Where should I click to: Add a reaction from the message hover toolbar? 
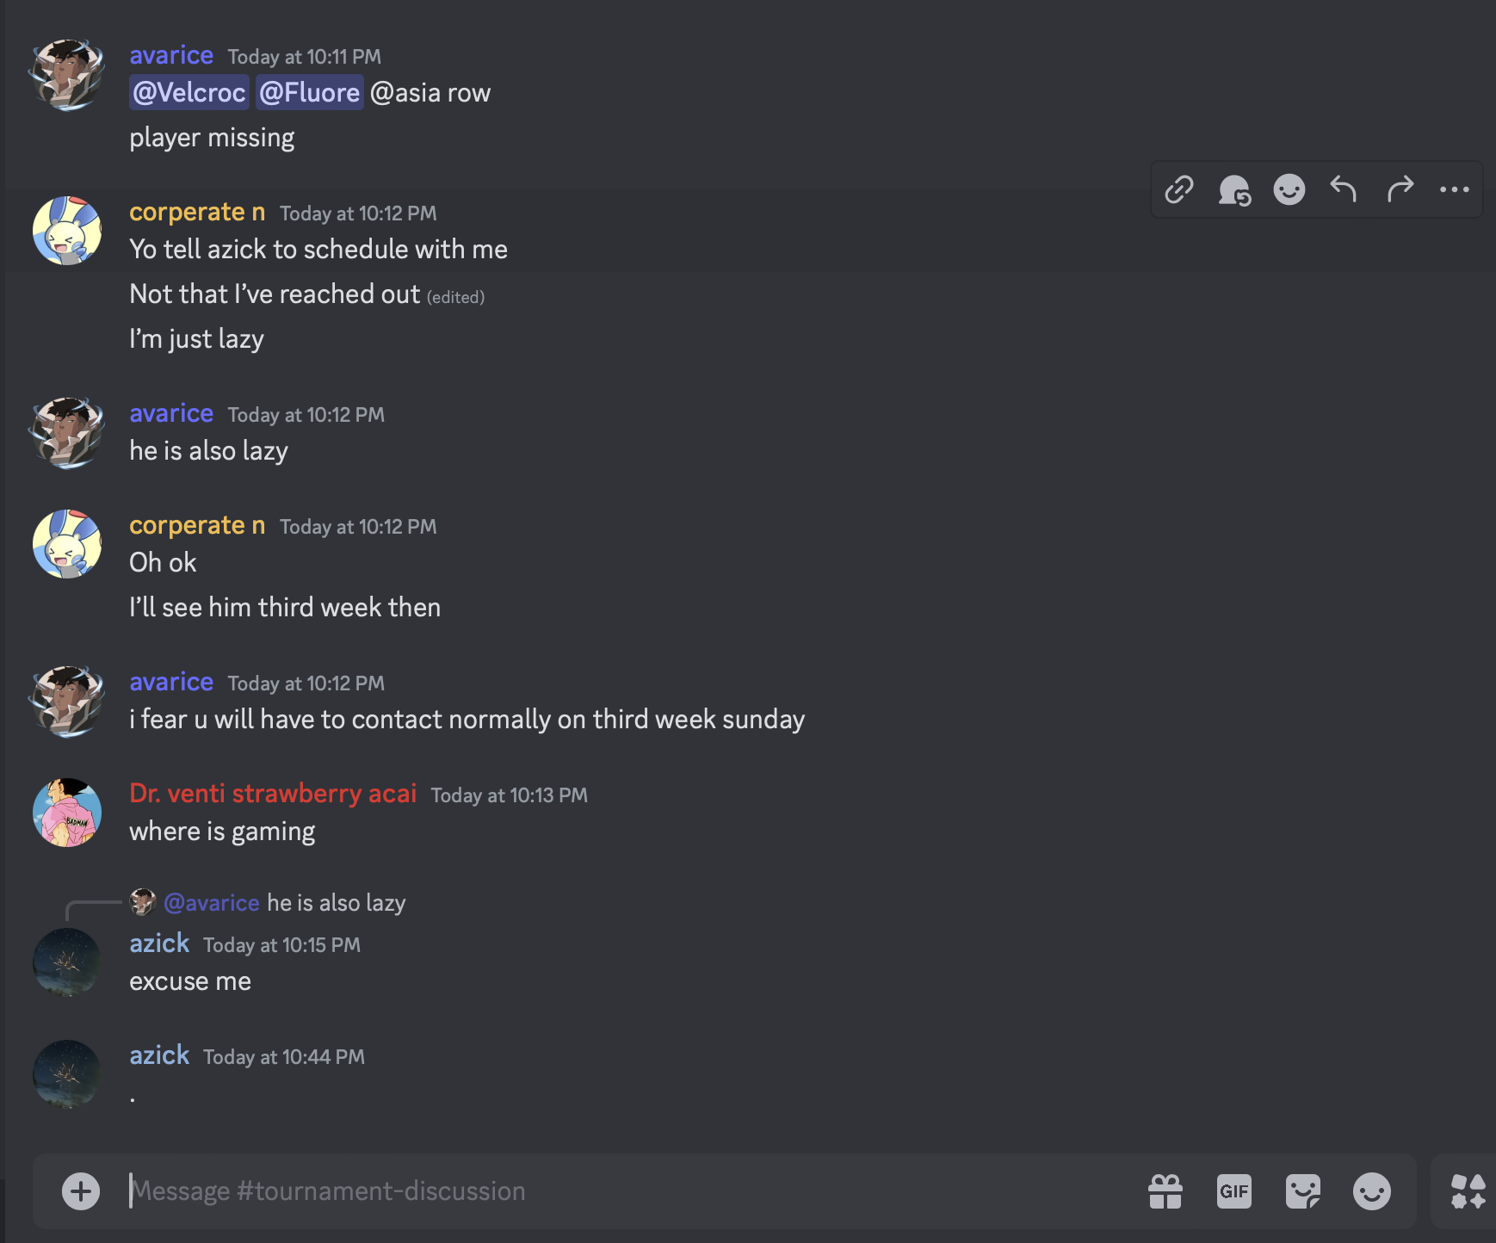pyautogui.click(x=1289, y=189)
